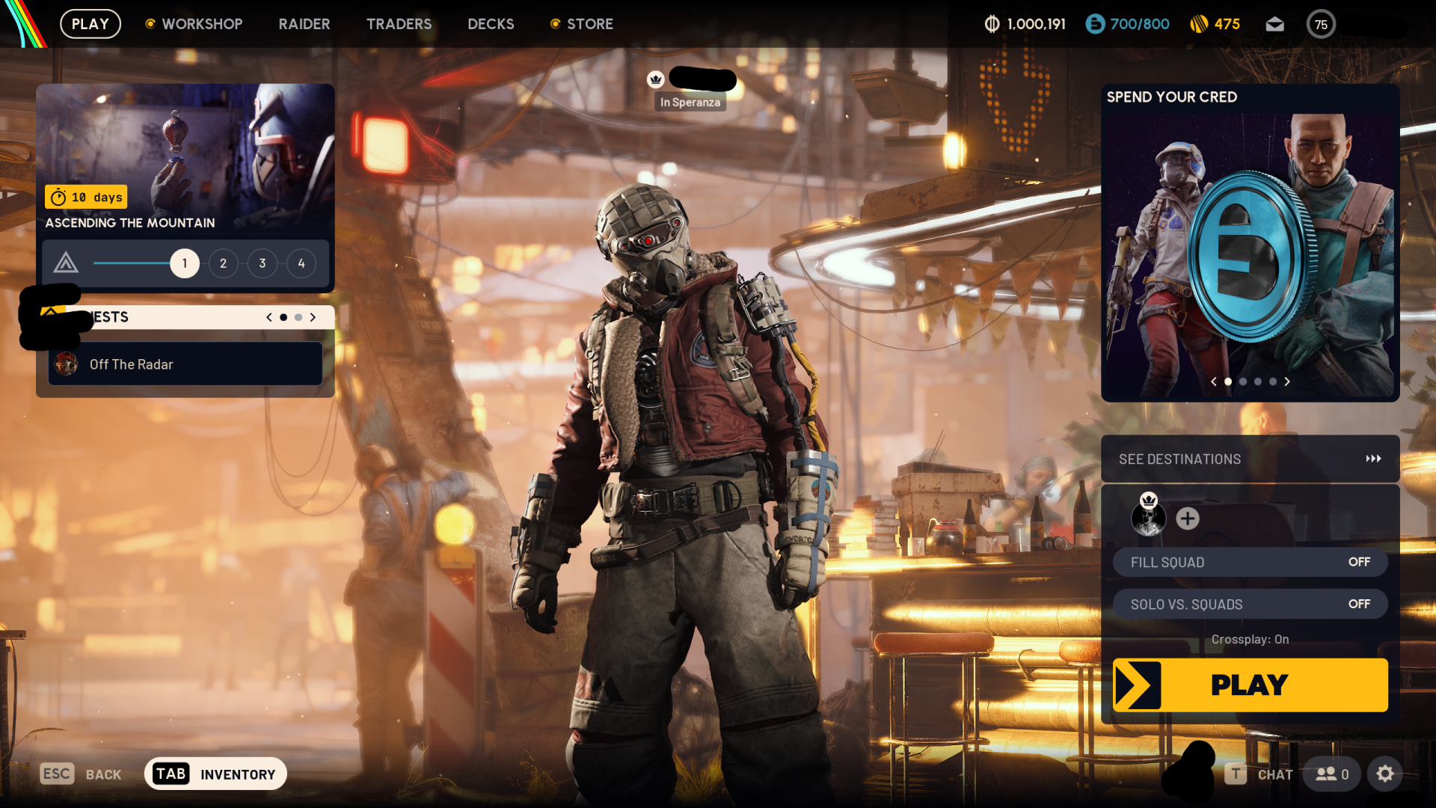1436x808 pixels.
Task: Select the third promo carousel dot
Action: pos(1258,382)
